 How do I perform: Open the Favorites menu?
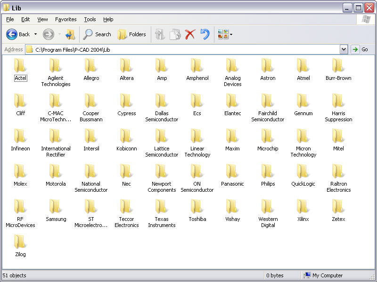point(66,19)
